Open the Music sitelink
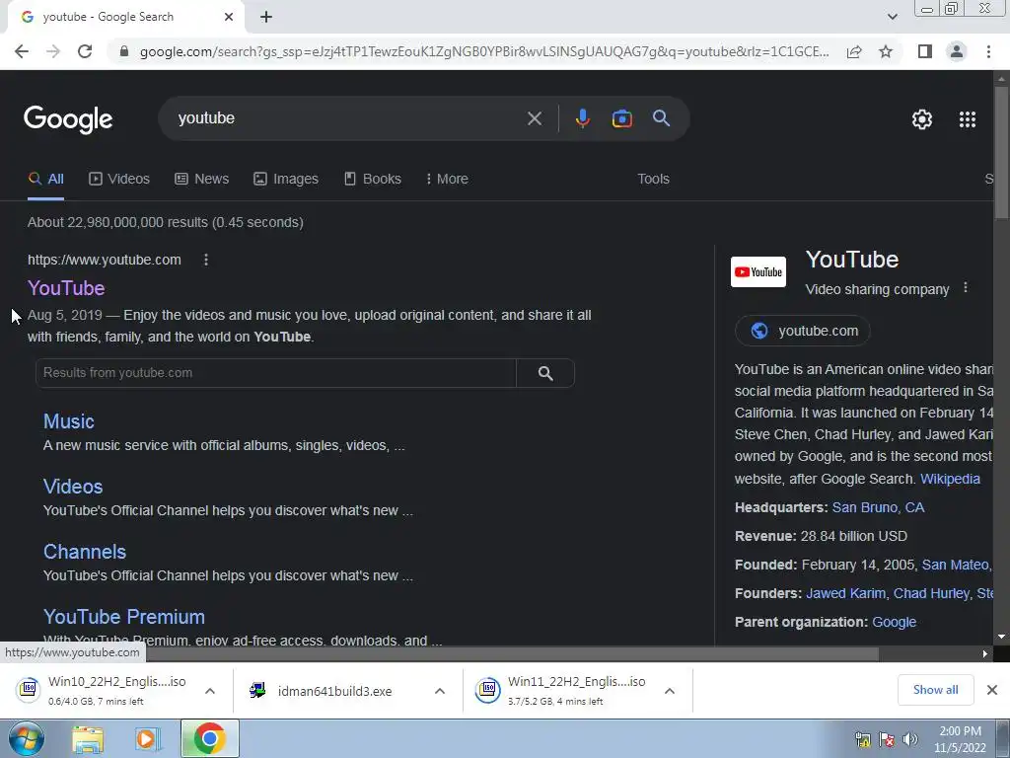This screenshot has height=758, width=1010. [69, 421]
